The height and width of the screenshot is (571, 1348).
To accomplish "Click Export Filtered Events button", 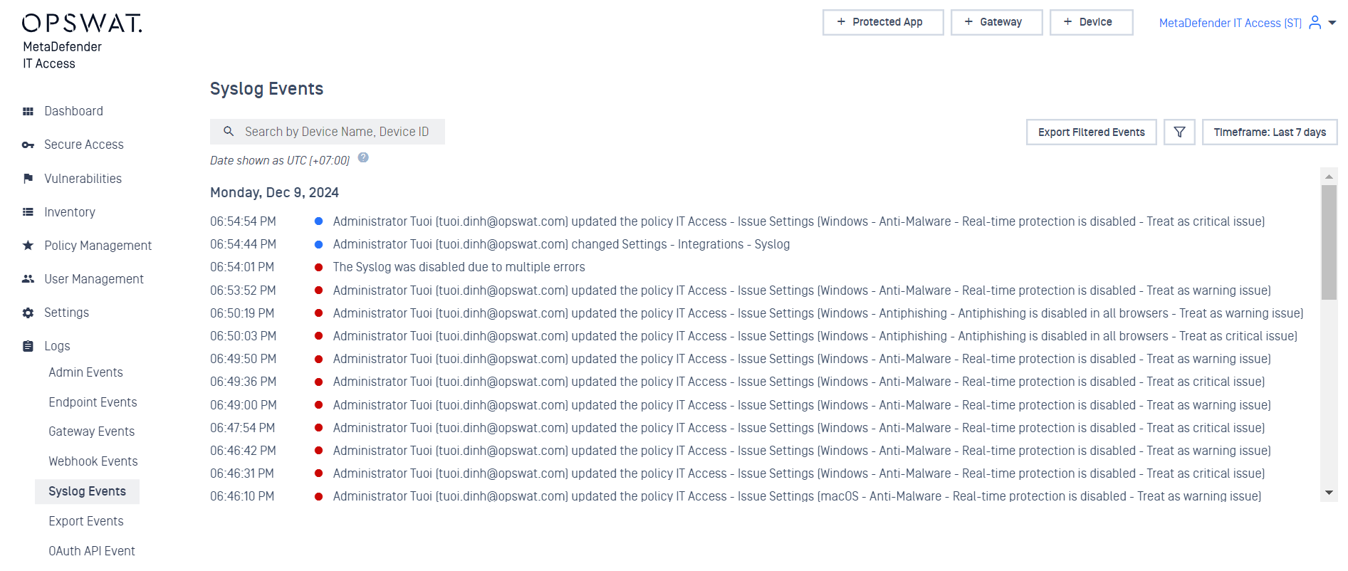I will 1091,132.
